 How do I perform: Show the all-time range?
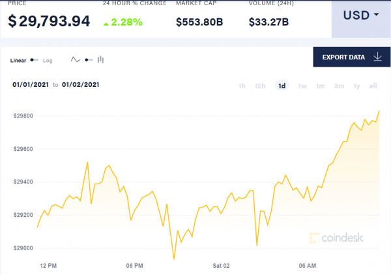click(373, 86)
